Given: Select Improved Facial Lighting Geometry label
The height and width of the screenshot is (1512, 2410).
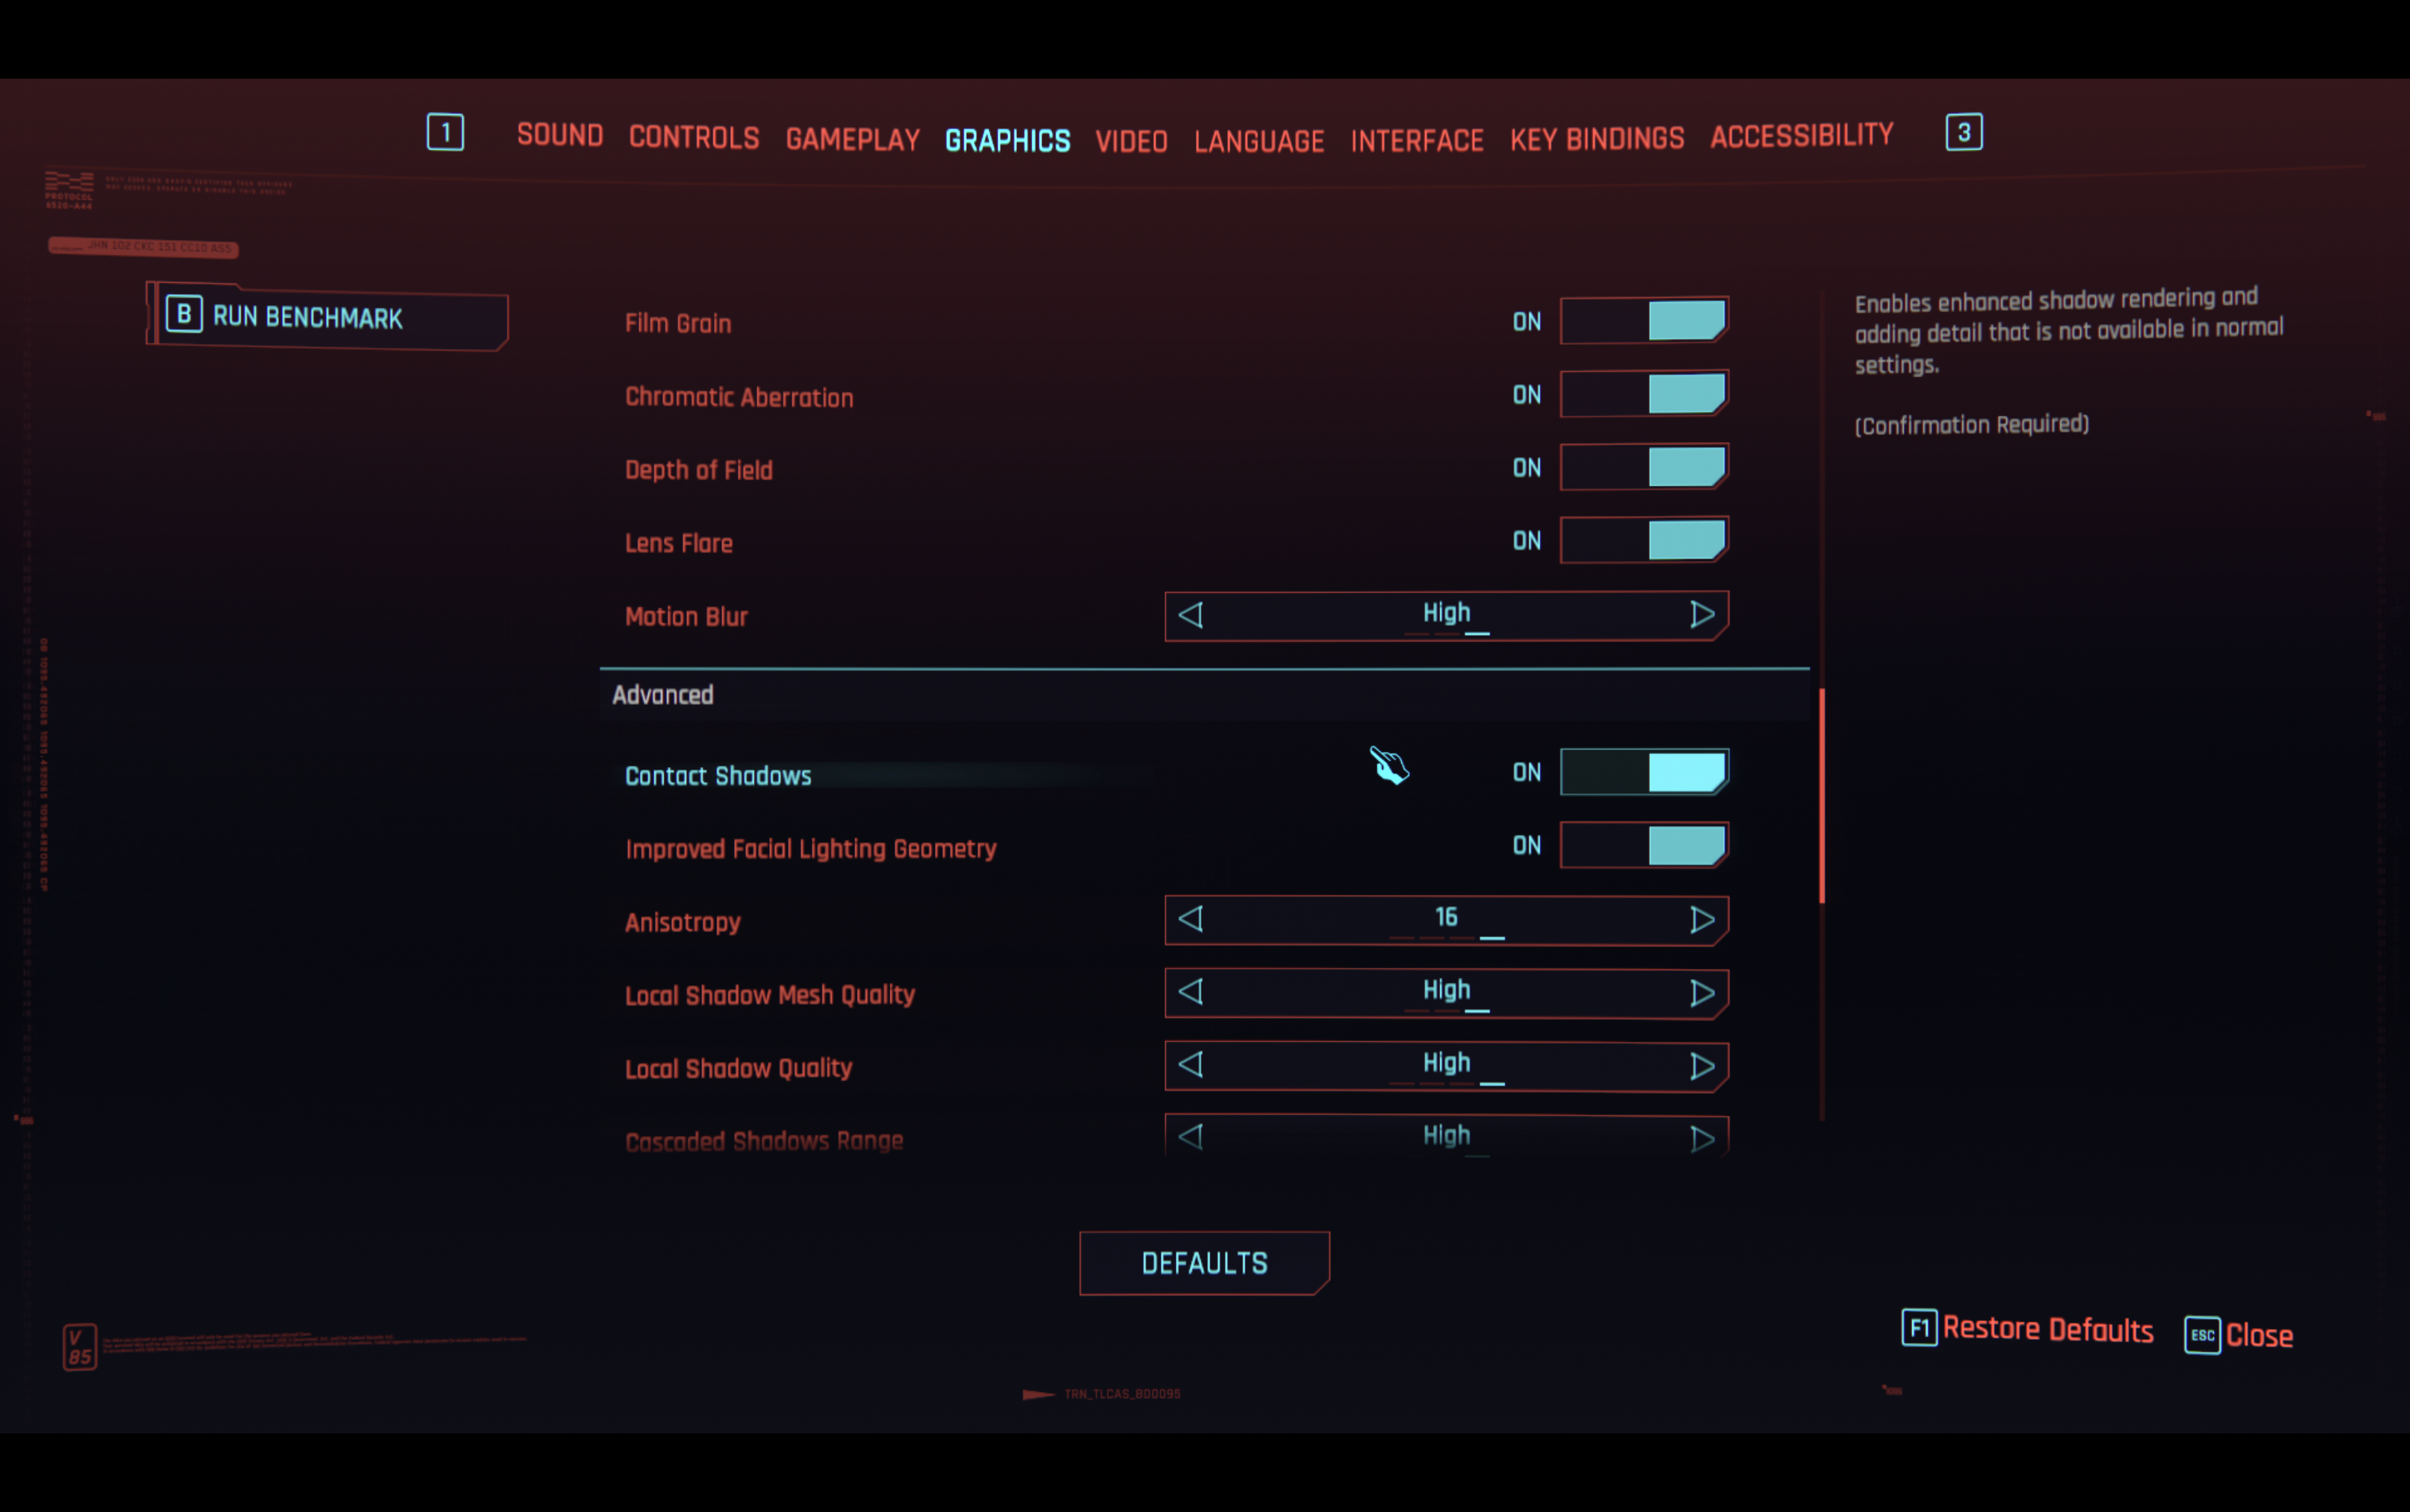Looking at the screenshot, I should tap(811, 849).
